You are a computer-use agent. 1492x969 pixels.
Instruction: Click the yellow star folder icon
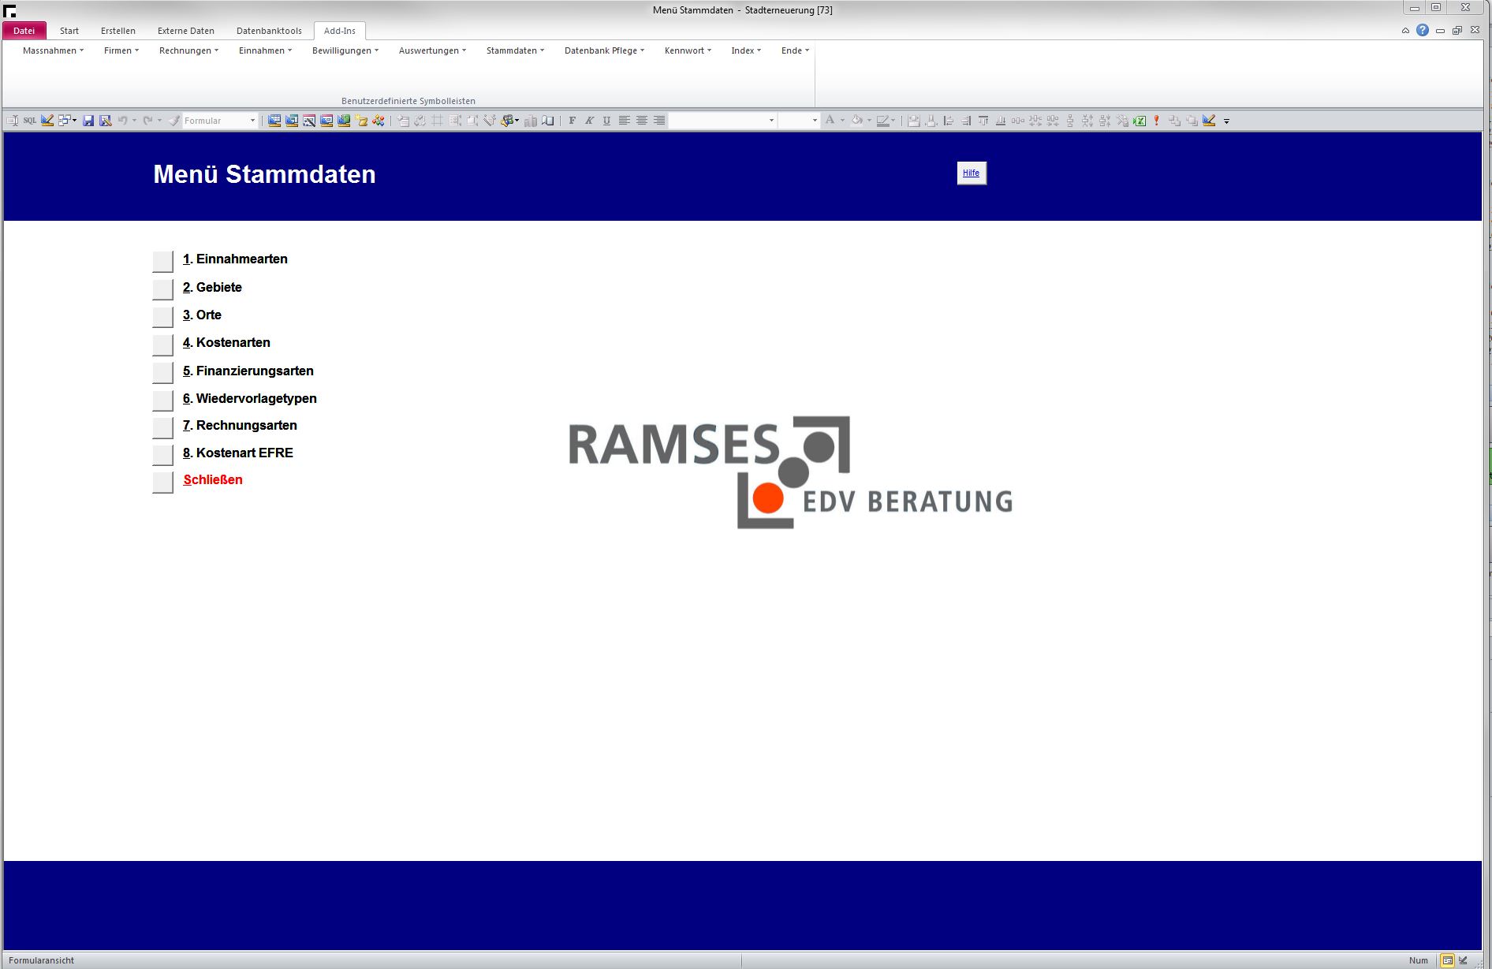click(x=361, y=121)
